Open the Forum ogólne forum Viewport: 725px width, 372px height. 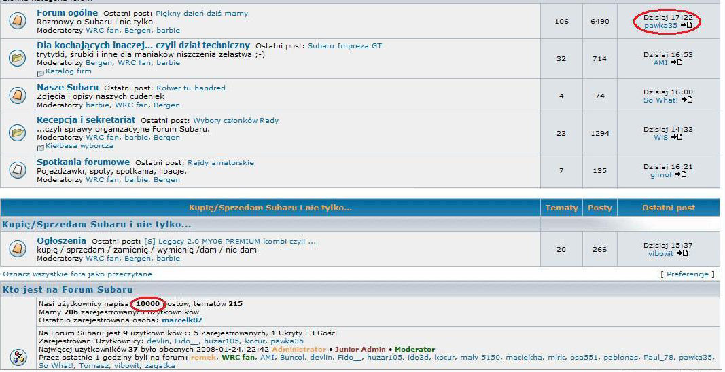click(x=67, y=12)
